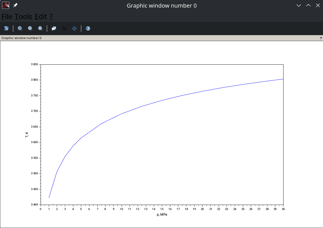Click the up chevron in the title bar

point(308,5)
